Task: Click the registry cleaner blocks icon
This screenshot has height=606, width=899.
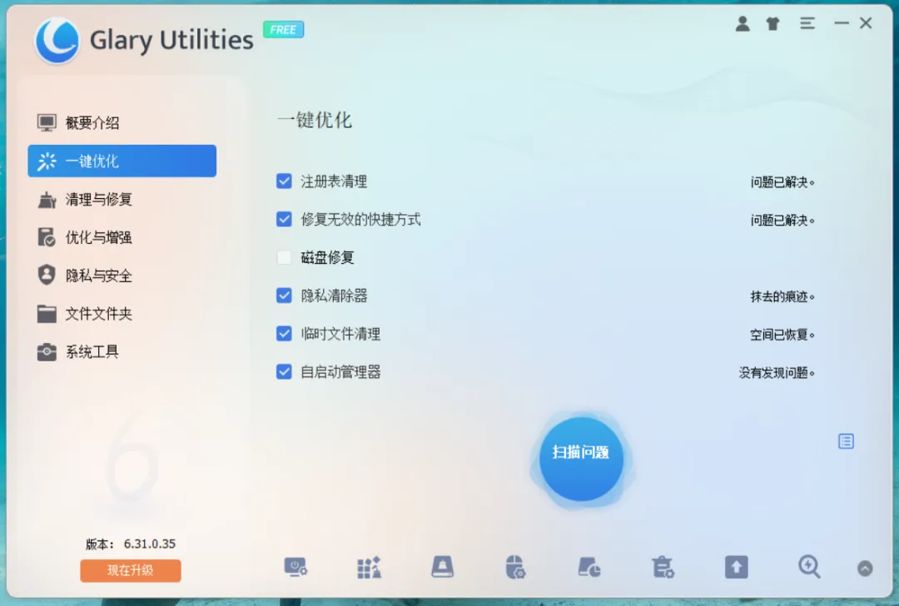Action: [x=369, y=567]
